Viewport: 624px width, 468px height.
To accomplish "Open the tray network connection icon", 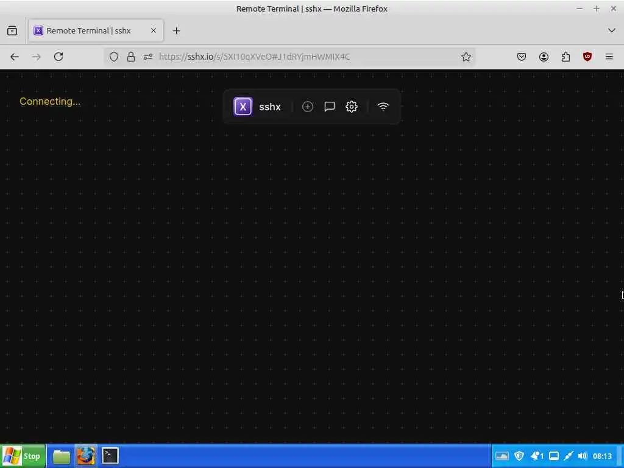I will point(569,456).
